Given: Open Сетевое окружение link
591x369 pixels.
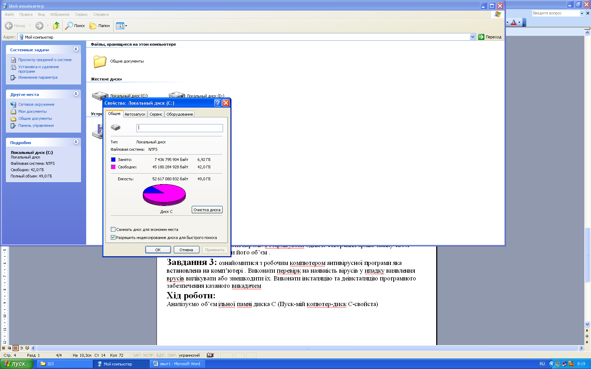Looking at the screenshot, I should point(36,104).
